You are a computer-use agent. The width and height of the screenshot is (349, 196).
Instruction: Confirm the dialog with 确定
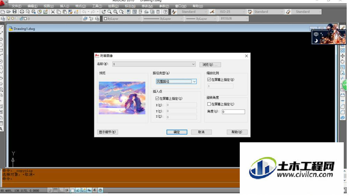[x=177, y=132]
